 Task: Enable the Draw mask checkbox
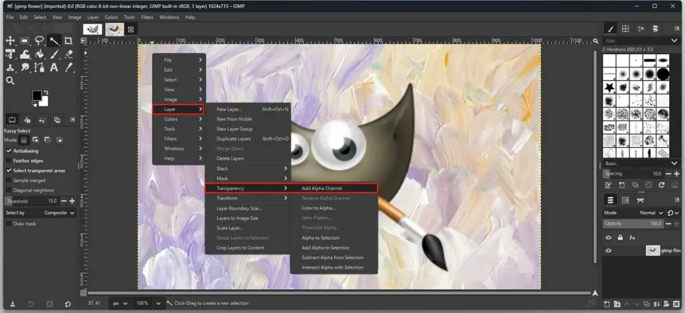click(9, 223)
